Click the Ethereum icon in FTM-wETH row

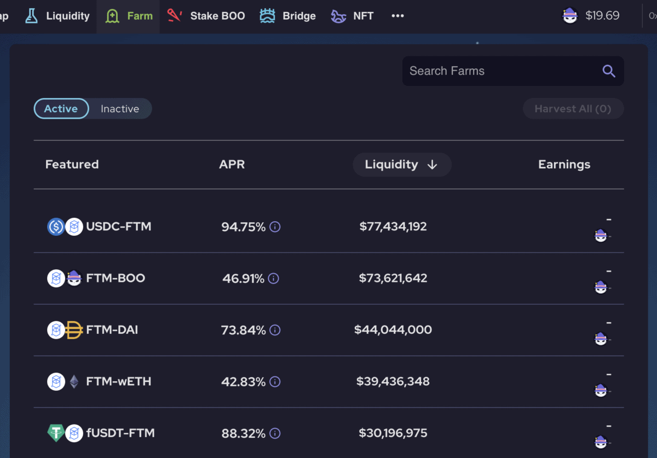click(x=74, y=381)
